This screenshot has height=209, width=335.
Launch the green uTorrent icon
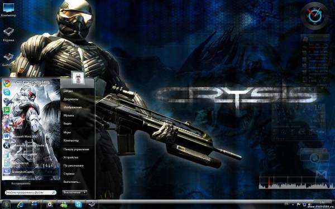7,110
